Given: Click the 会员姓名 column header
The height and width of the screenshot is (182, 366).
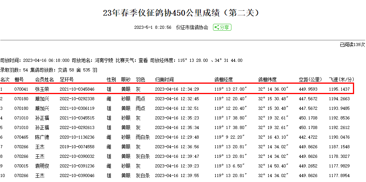Looking at the screenshot, I should pyautogui.click(x=44, y=79).
